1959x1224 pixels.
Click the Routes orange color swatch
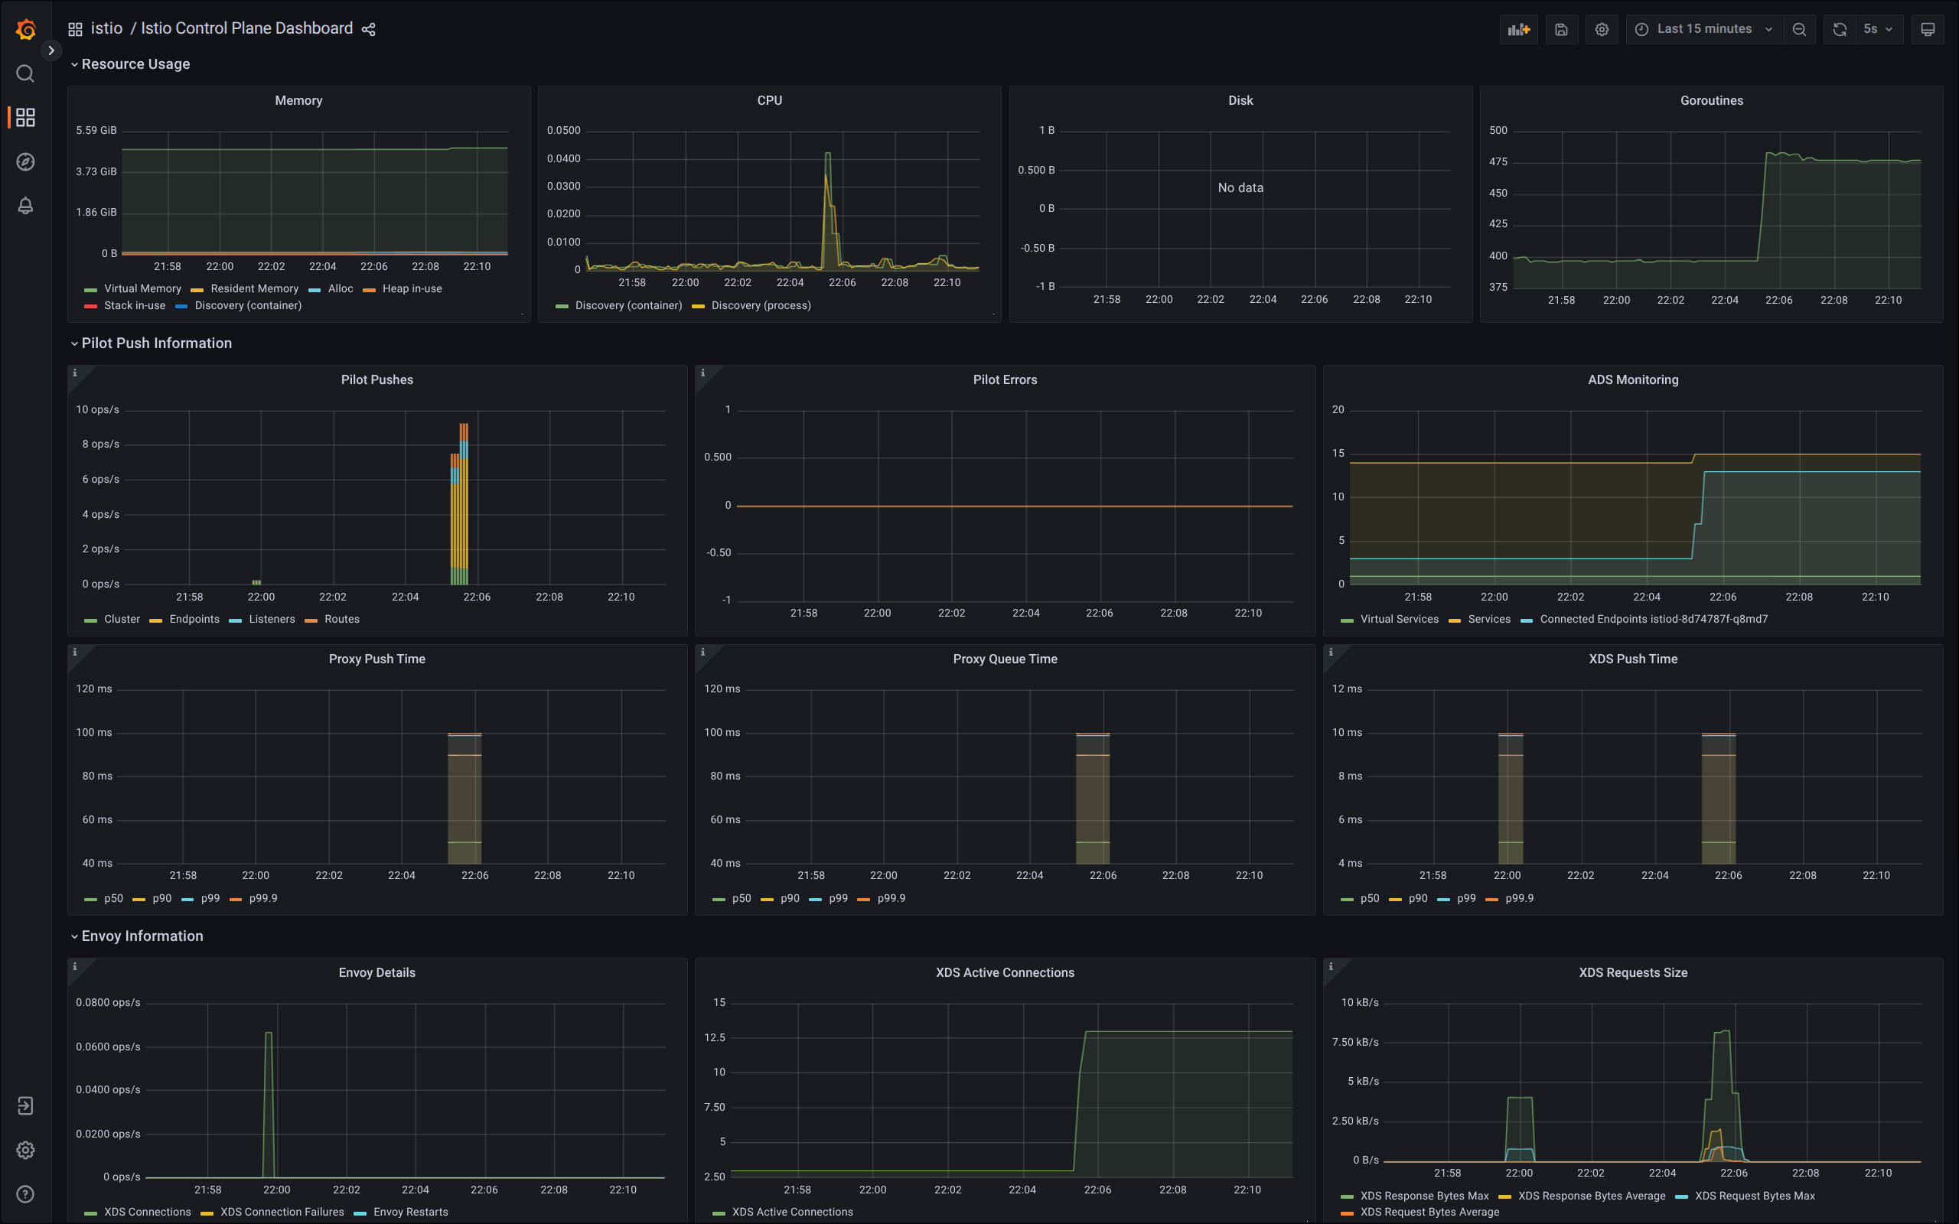coord(311,621)
